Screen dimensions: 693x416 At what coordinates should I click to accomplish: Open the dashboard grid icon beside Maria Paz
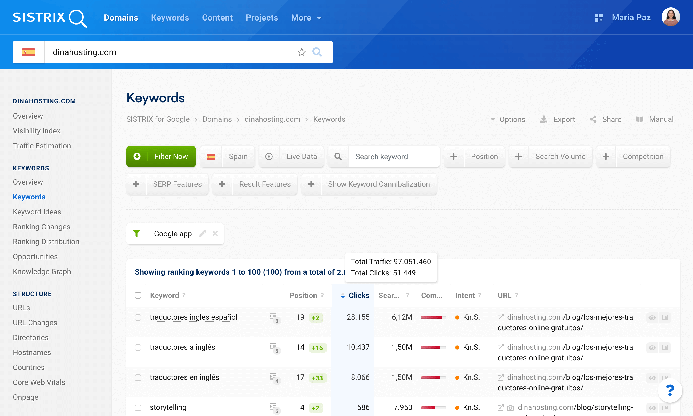[x=598, y=18]
